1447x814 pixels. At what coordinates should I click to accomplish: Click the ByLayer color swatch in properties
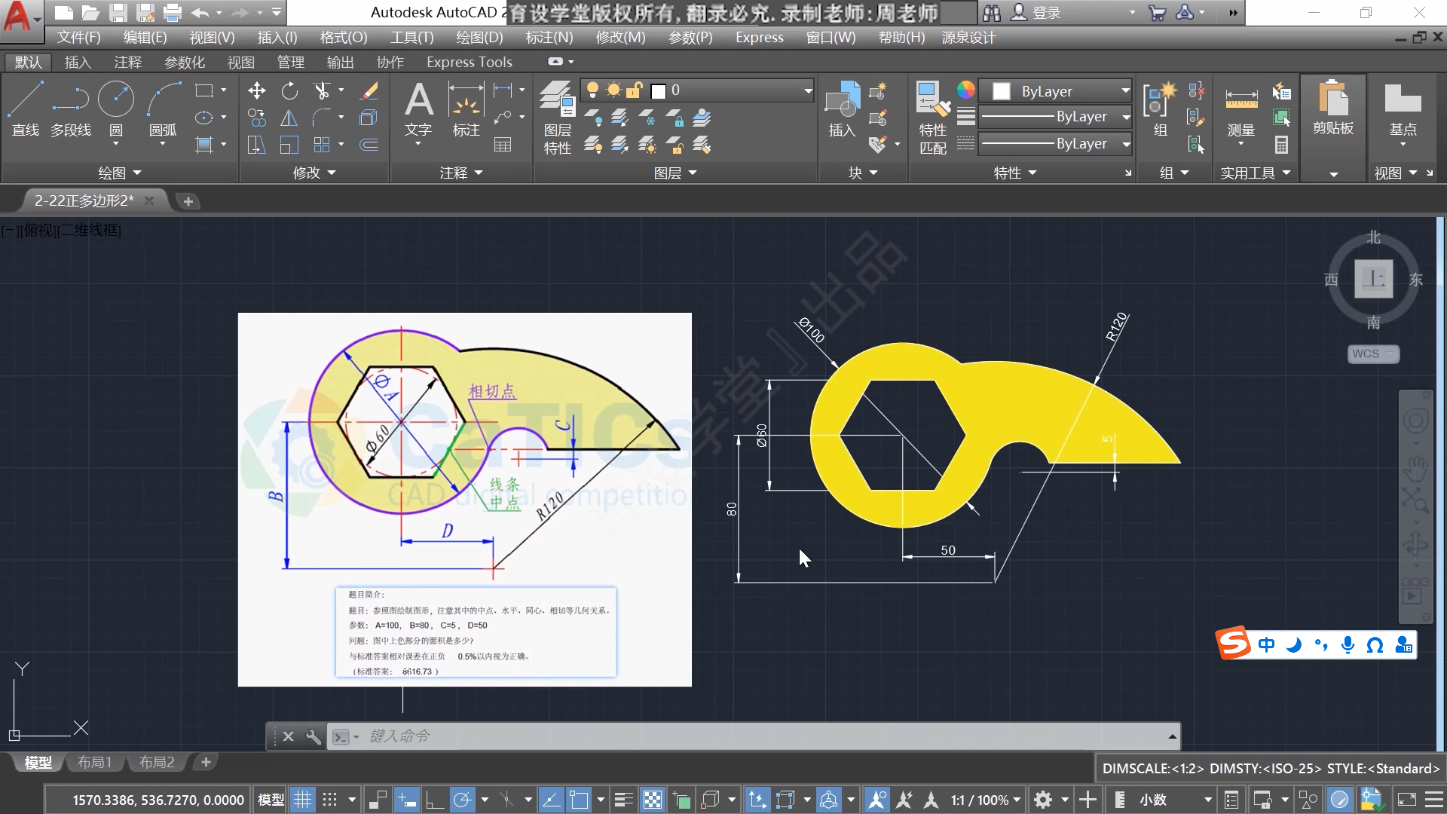point(1002,91)
